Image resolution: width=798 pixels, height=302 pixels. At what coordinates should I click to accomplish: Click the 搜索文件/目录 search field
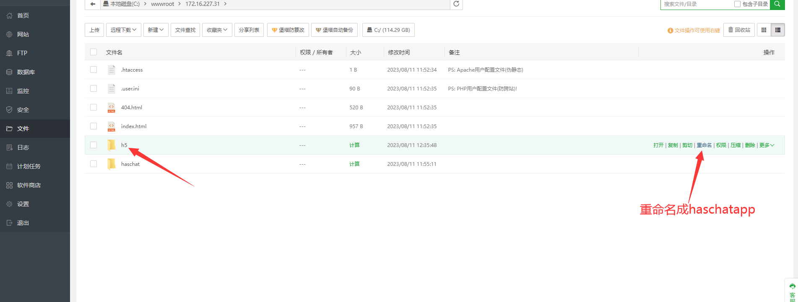[696, 4]
